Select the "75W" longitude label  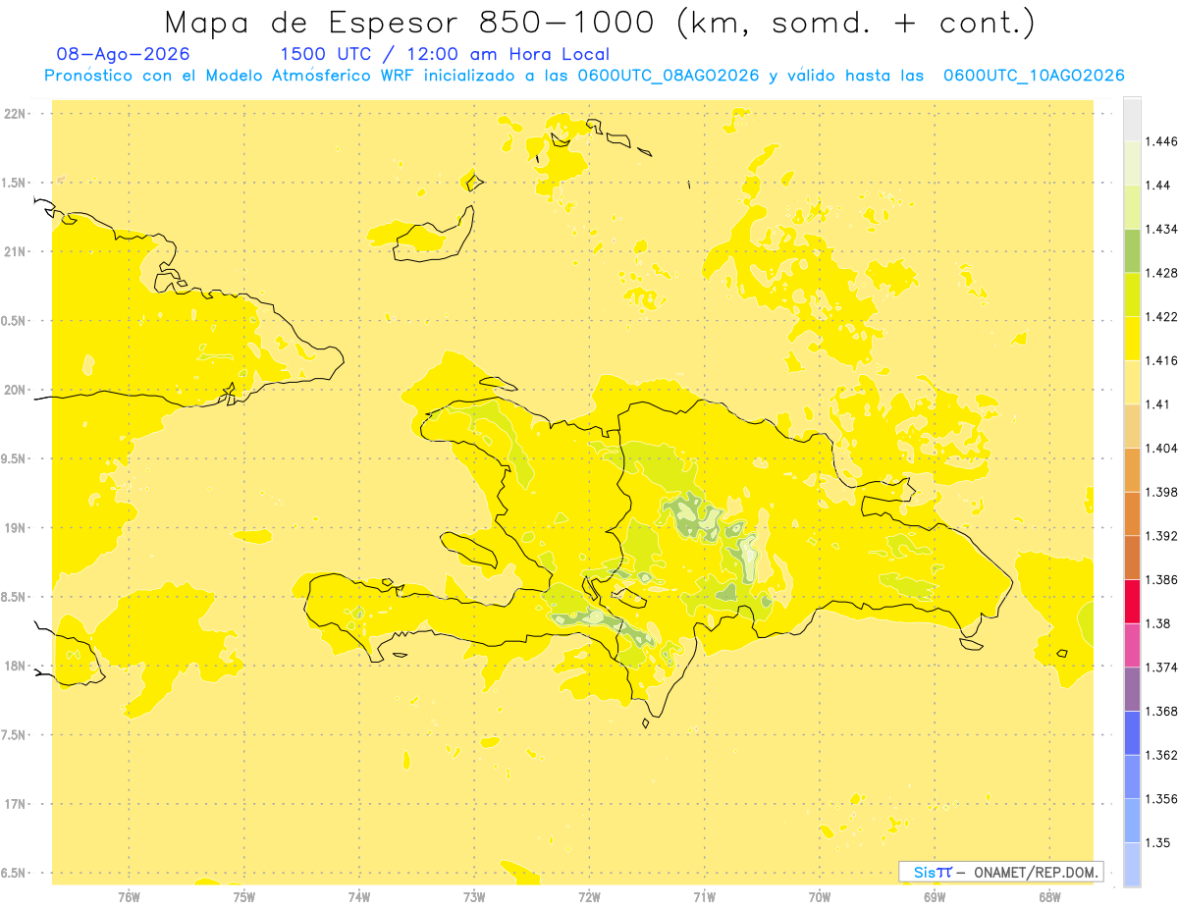tap(244, 897)
